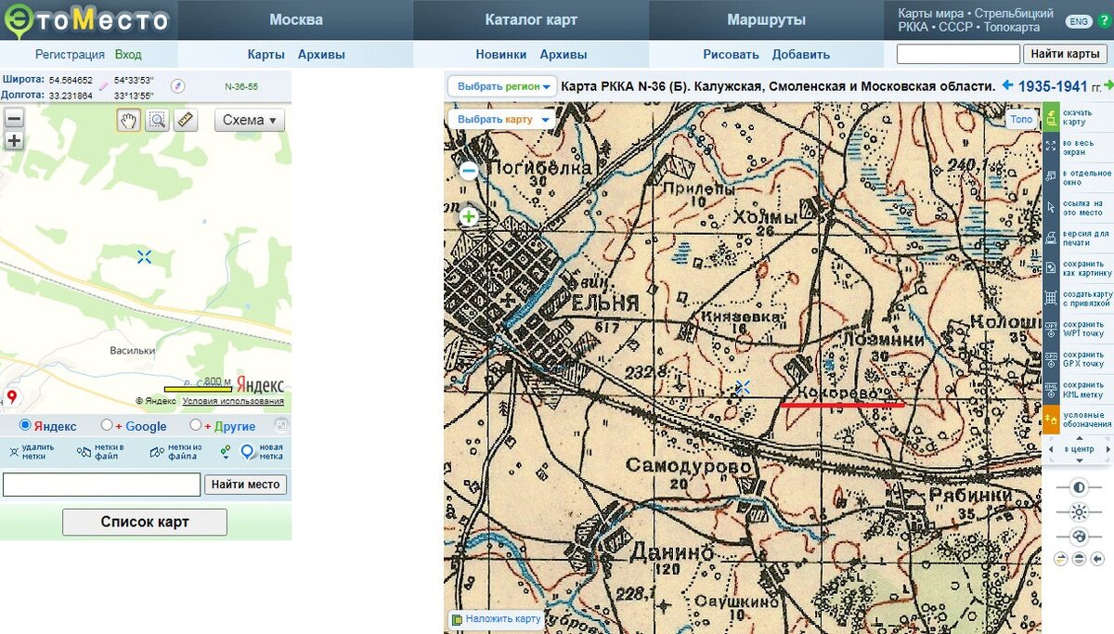Viewport: 1114px width, 634px height.
Task: Click the Вход link
Action: [129, 55]
